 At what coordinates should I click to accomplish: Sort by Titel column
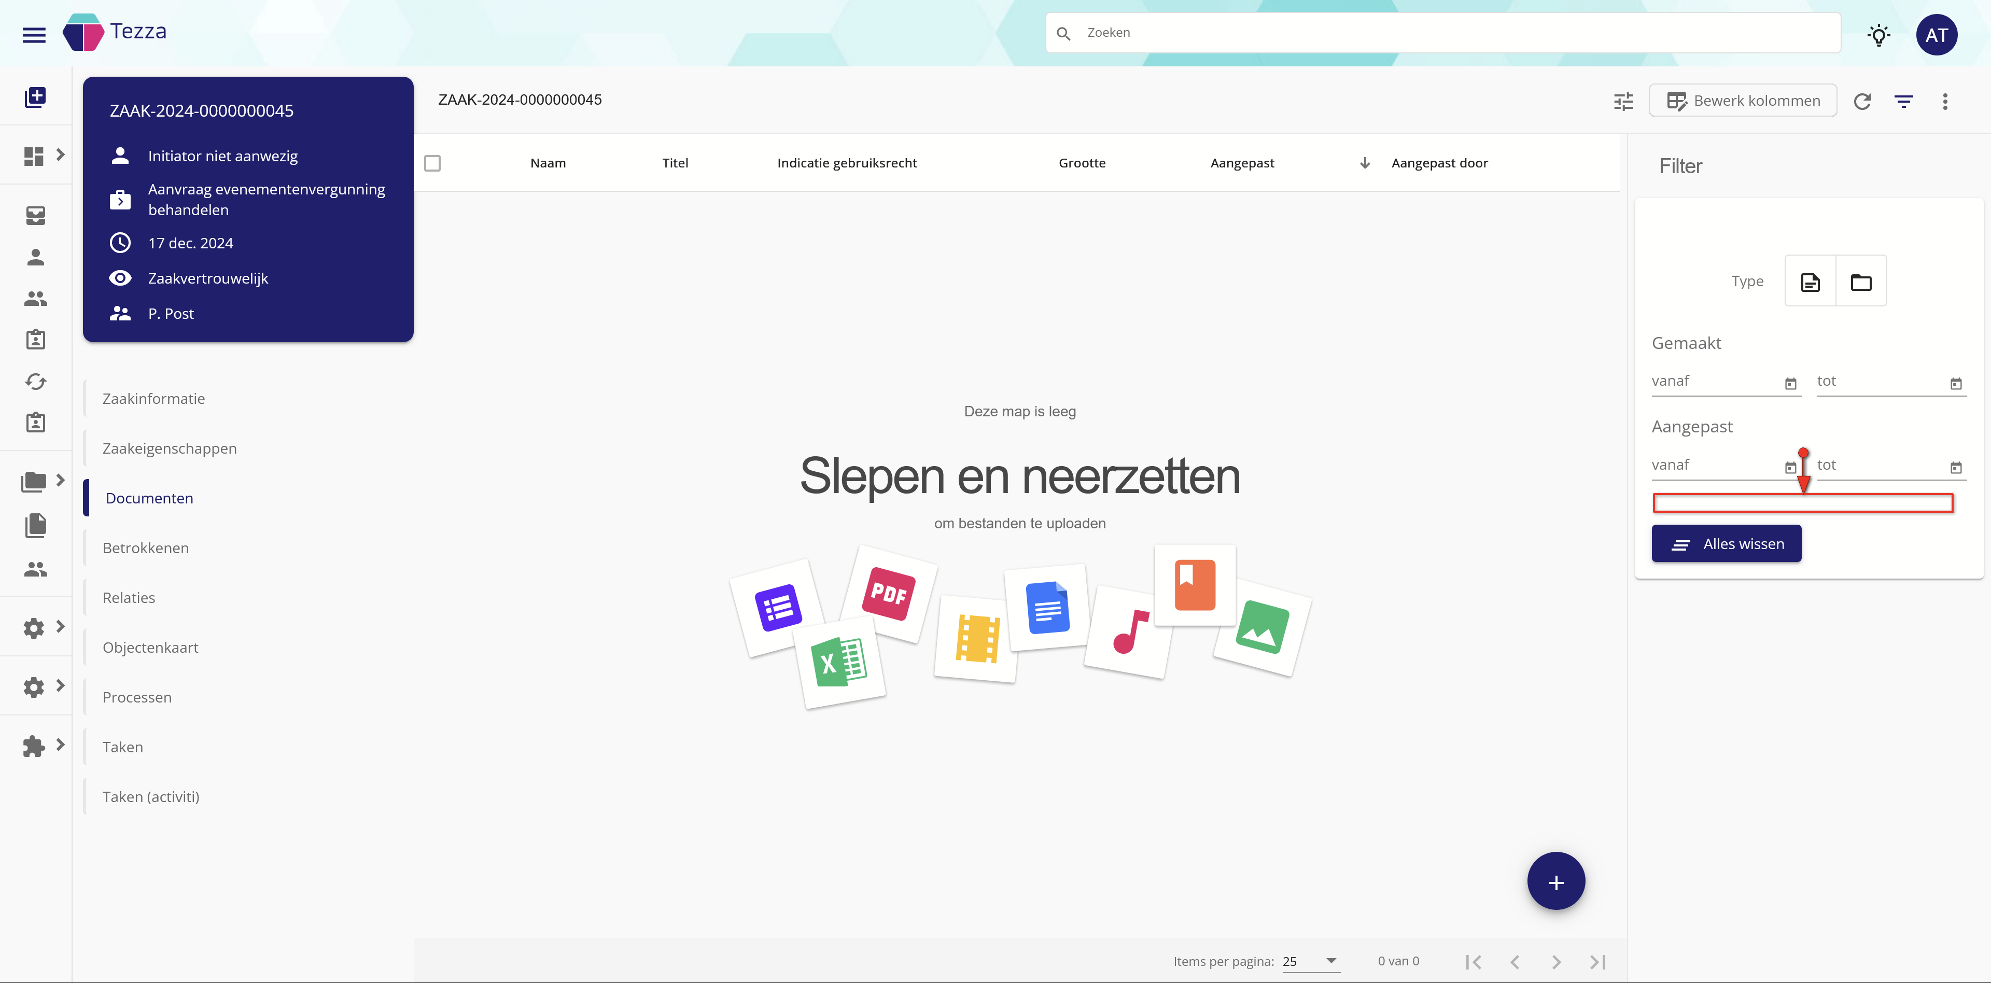675,163
